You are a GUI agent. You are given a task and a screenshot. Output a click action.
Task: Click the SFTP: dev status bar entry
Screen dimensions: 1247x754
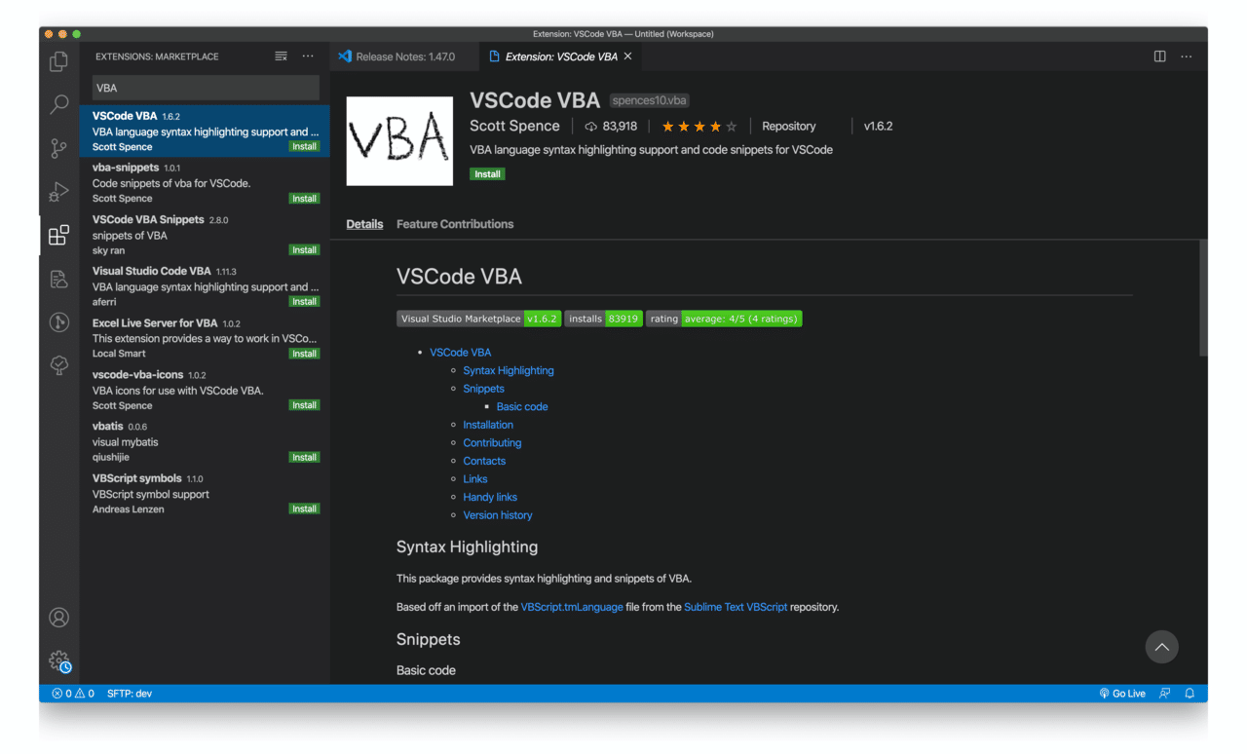130,694
